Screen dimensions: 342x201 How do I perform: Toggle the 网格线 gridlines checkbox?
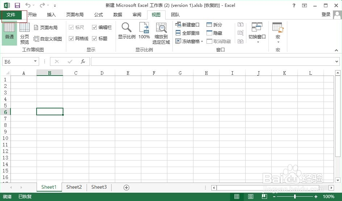[x=71, y=39]
